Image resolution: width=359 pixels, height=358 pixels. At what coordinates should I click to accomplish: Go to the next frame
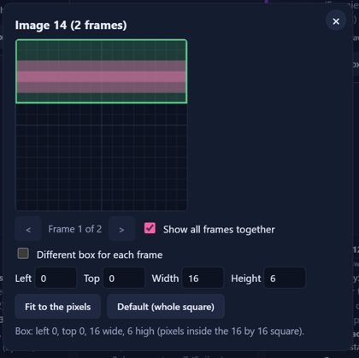point(121,229)
